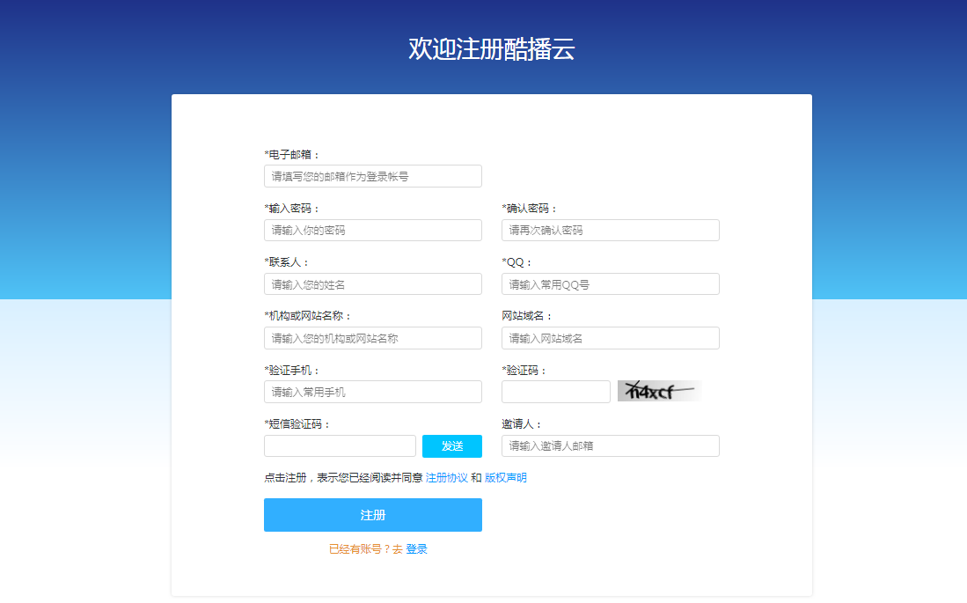
Task: Click the 短信验证码 SMS code field
Action: 340,446
